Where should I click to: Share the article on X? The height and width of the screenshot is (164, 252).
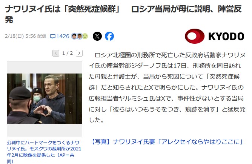(97, 36)
